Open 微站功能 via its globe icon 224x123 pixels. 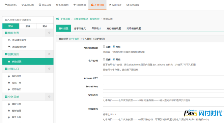click(x=40, y=5)
